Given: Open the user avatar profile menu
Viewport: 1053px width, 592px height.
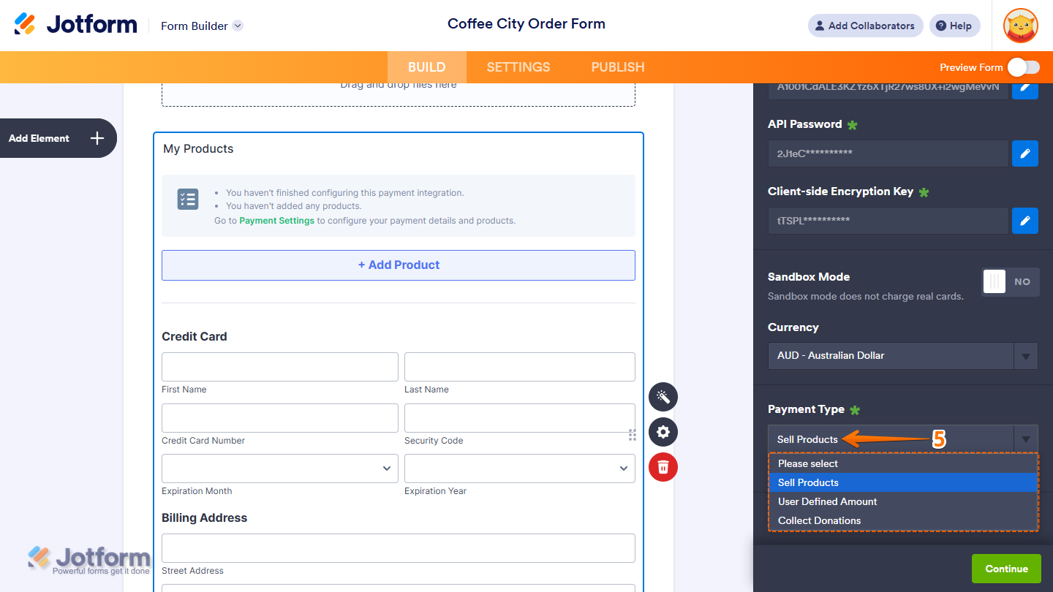Looking at the screenshot, I should (x=1020, y=26).
